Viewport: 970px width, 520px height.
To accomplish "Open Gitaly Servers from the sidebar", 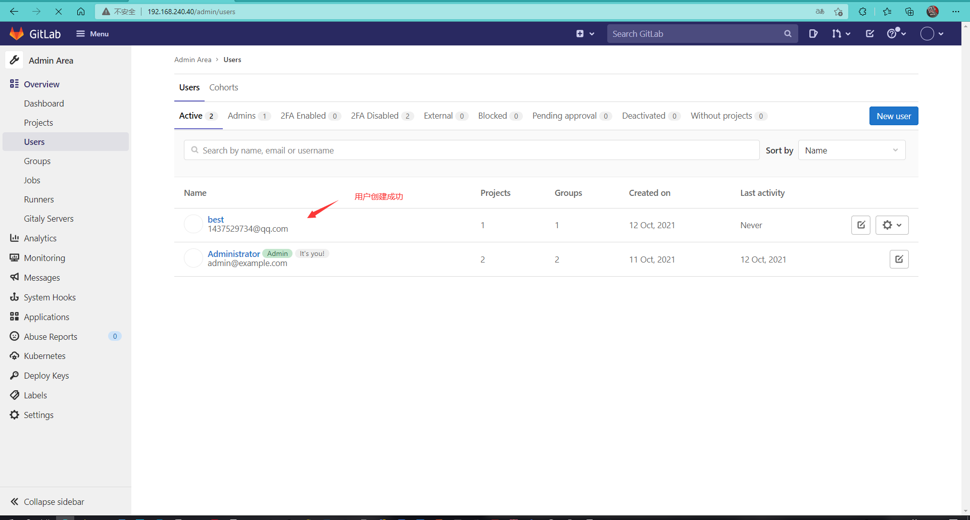I will click(48, 218).
